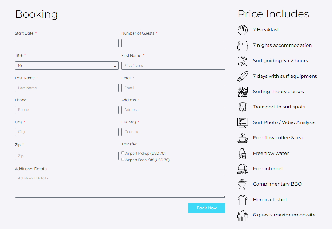This screenshot has width=332, height=229.
Task: Click the surfboard equipment icon
Action: coord(242,76)
